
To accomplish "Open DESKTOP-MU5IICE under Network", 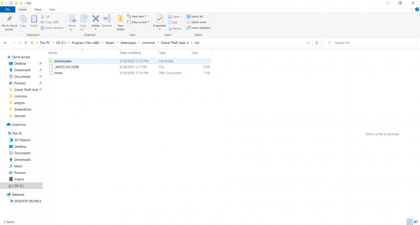I will coord(28,201).
